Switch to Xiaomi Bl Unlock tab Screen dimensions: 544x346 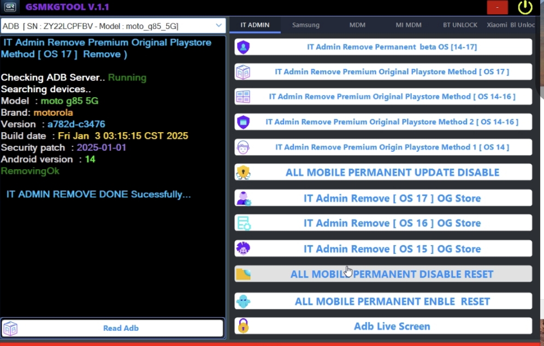click(x=511, y=25)
